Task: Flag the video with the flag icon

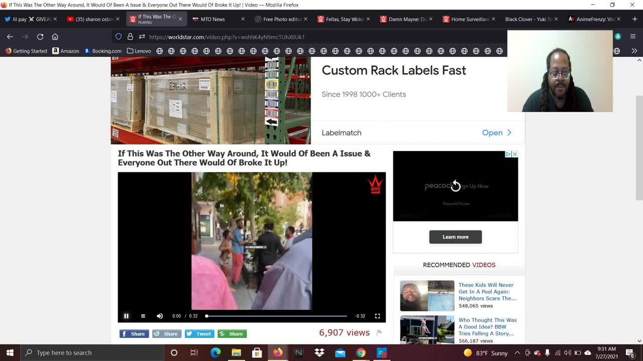Action: [x=379, y=332]
